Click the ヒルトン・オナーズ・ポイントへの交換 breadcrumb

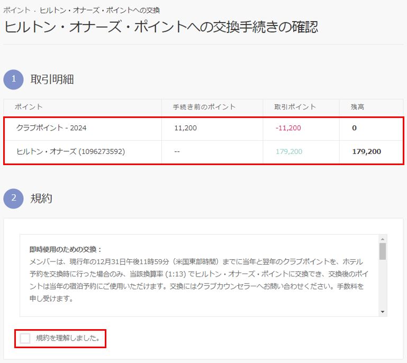pos(100,11)
